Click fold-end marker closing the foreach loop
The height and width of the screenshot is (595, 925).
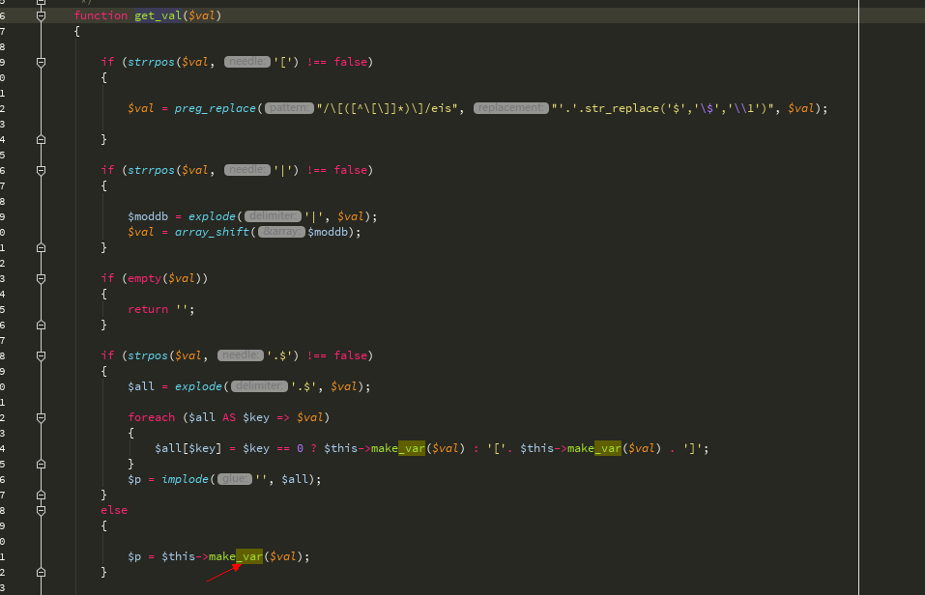[x=41, y=464]
